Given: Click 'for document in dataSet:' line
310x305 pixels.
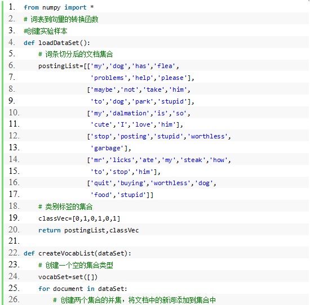Looking at the screenshot, I should click(x=83, y=289).
